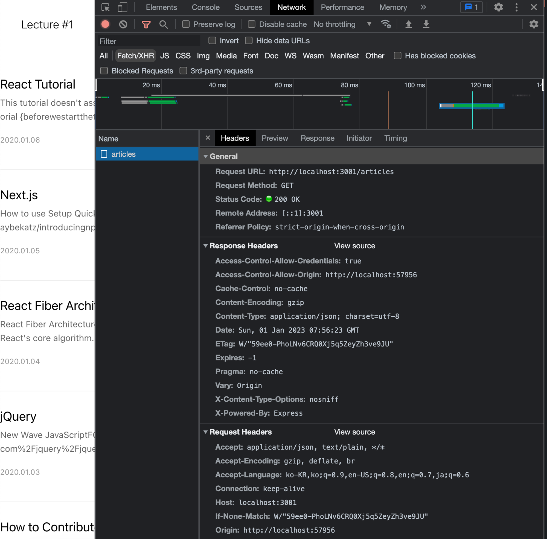Viewport: 547px width, 539px height.
Task: Filter requests by WS
Action: coord(290,56)
